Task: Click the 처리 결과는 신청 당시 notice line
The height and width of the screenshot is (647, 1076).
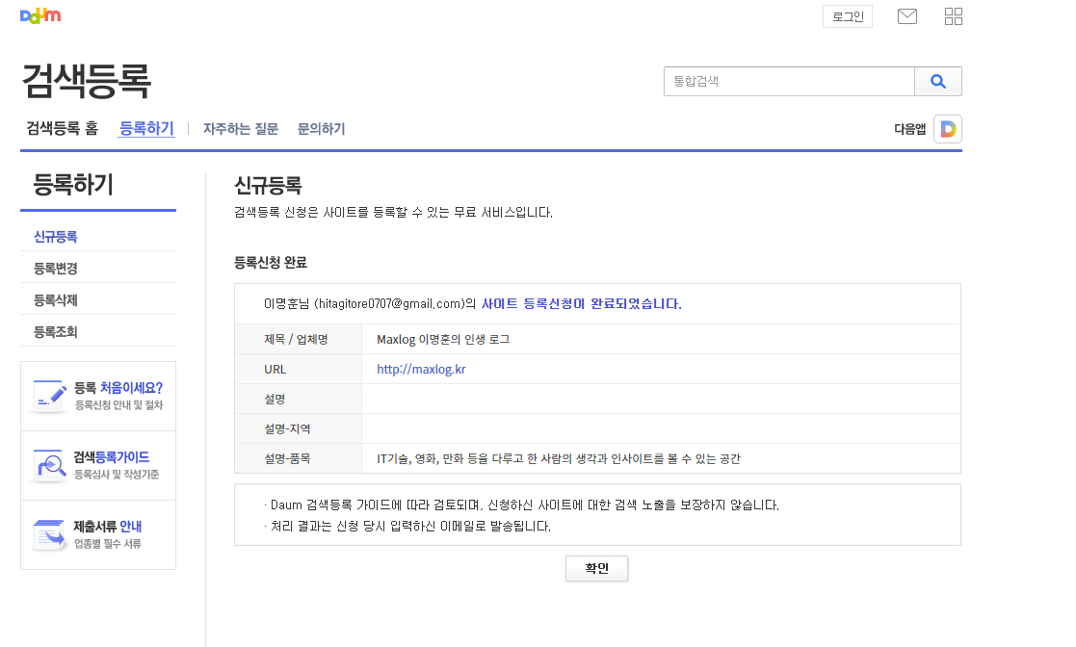Action: [x=407, y=527]
